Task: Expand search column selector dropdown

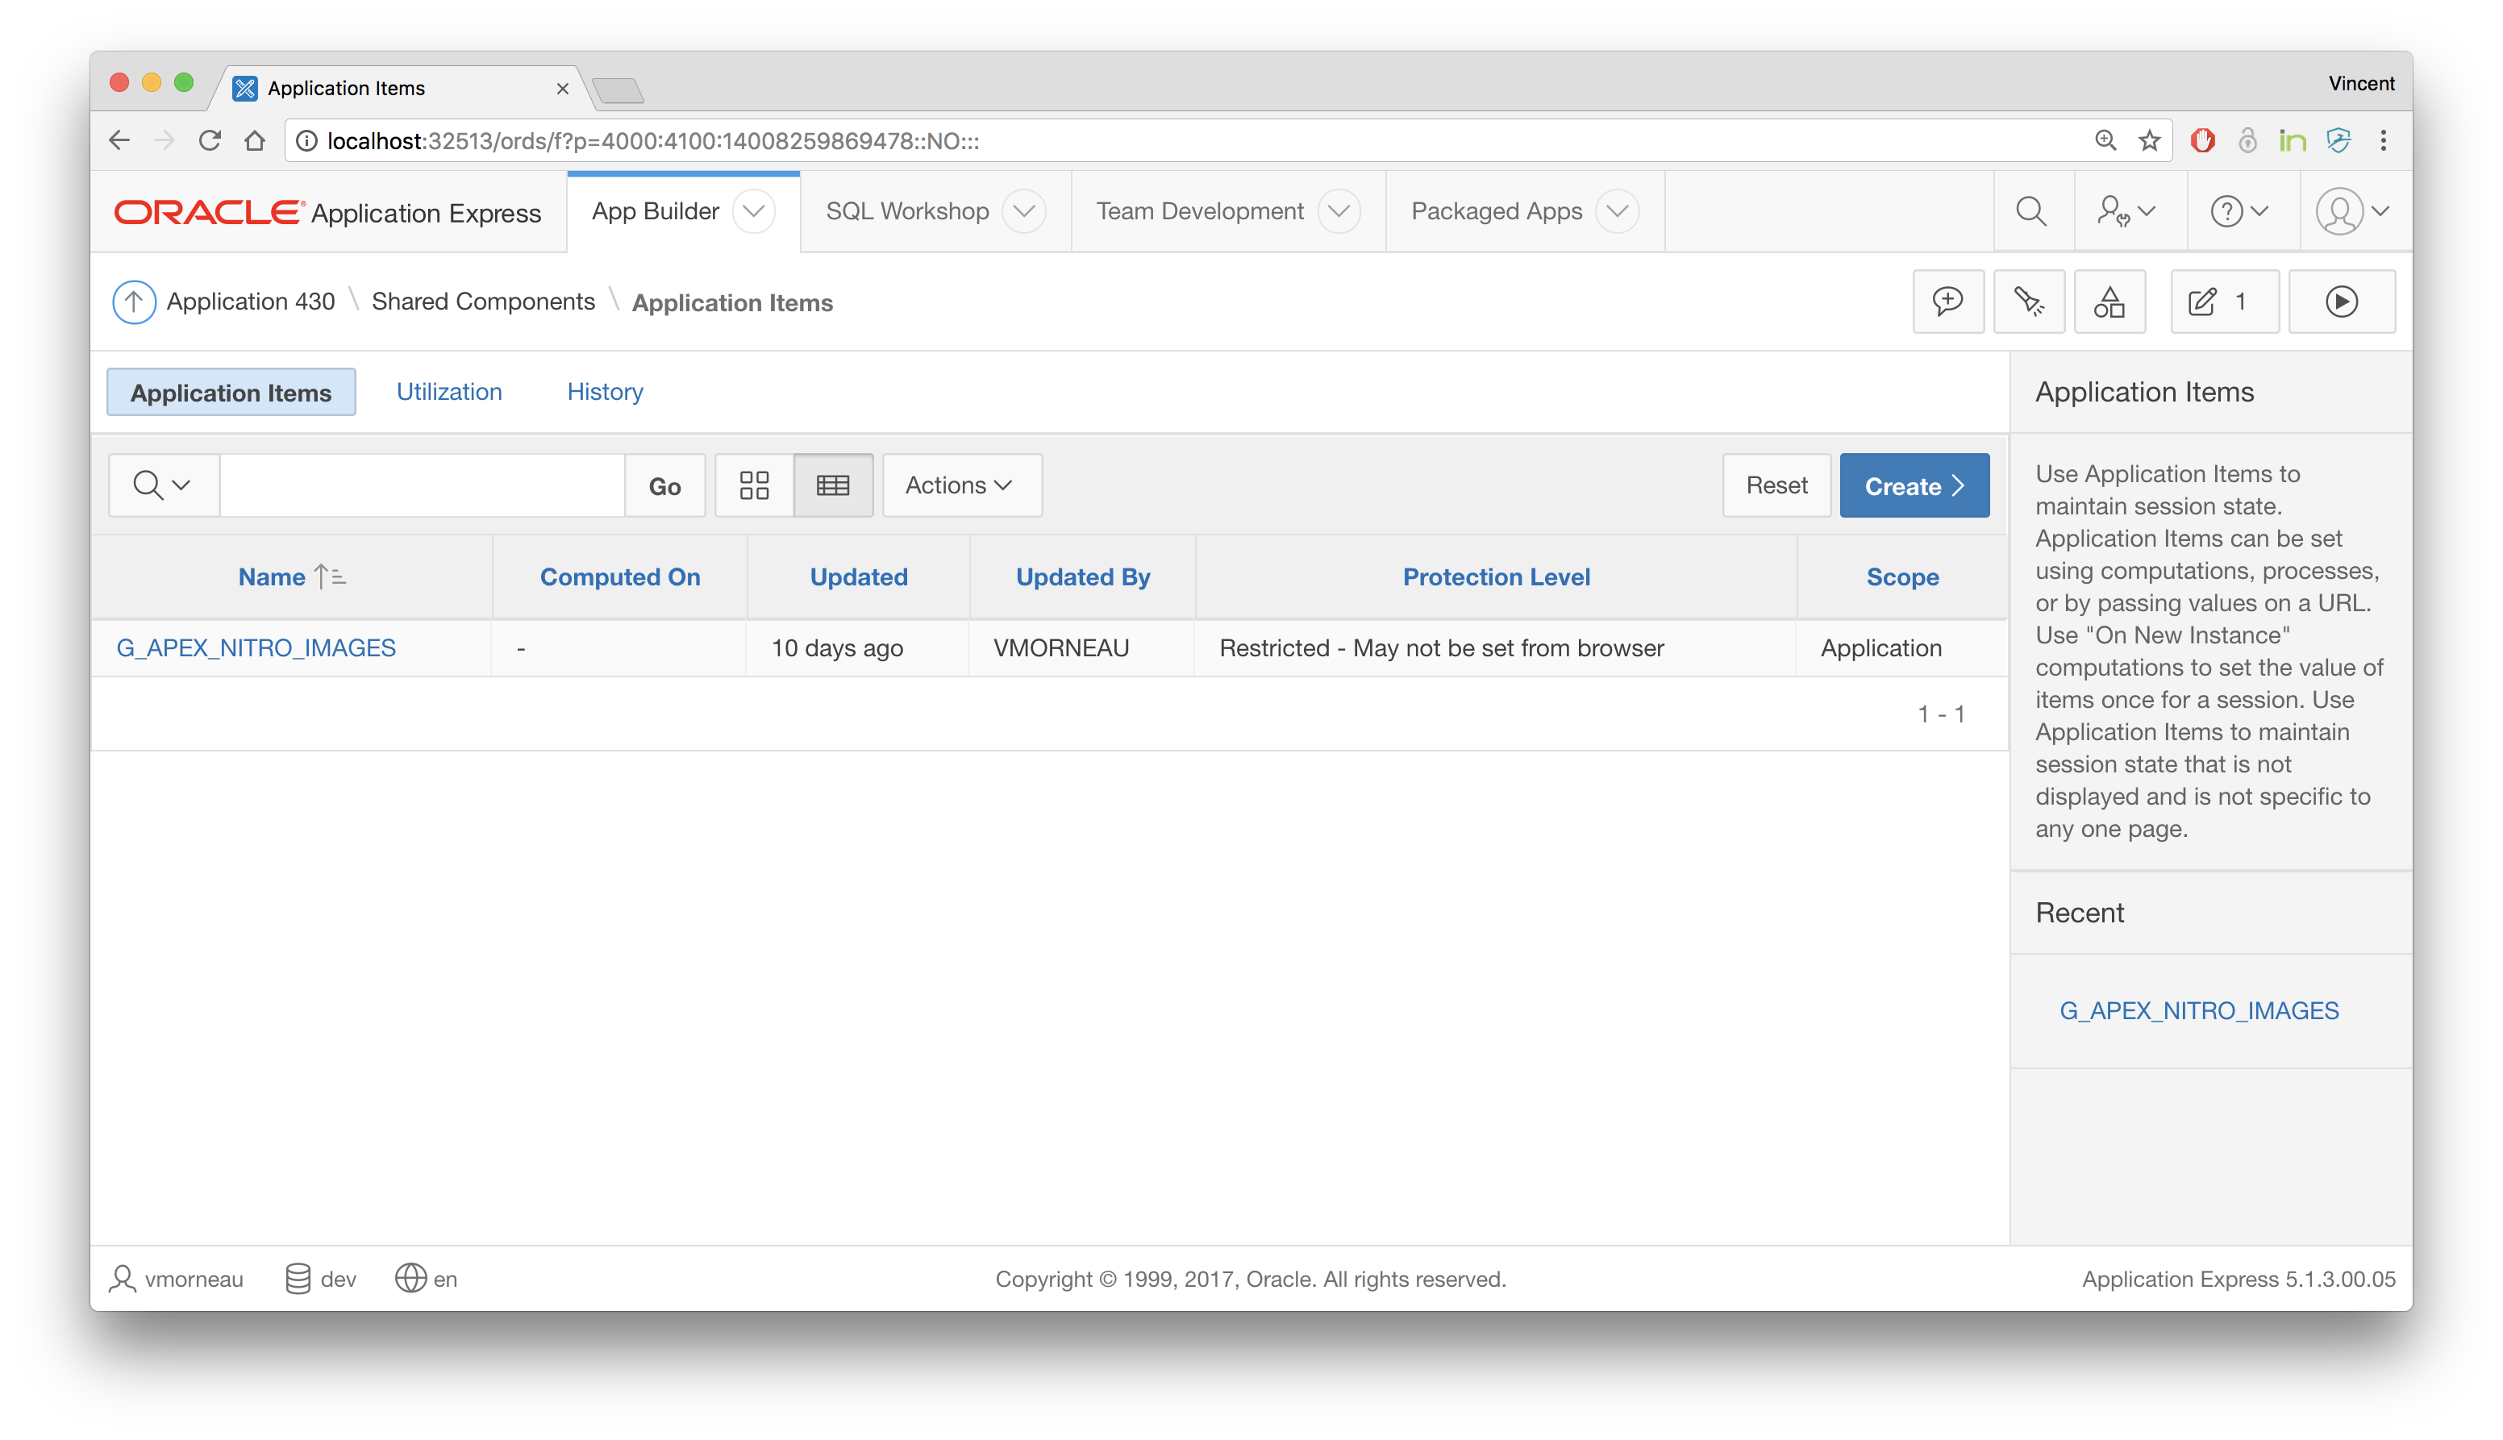Action: click(163, 485)
